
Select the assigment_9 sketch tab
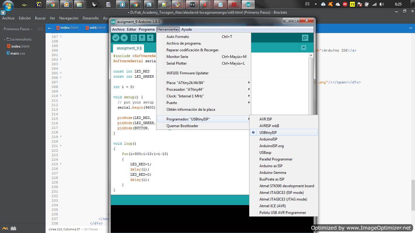pos(129,48)
